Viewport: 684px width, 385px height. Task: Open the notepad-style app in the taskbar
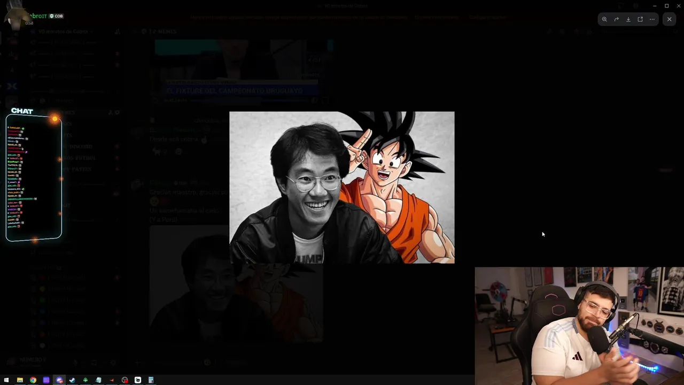point(98,380)
